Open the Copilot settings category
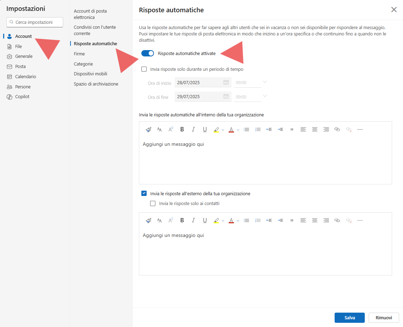This screenshot has width=403, height=327. (18, 97)
